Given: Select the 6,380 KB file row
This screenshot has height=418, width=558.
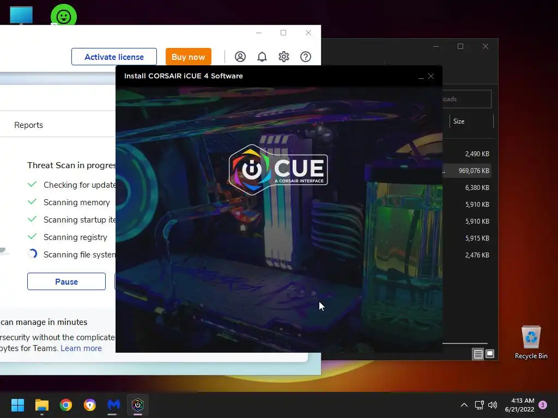Looking at the screenshot, I should click(x=468, y=188).
